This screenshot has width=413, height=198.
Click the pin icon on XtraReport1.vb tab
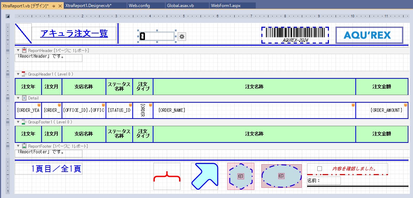pyautogui.click(x=53, y=6)
